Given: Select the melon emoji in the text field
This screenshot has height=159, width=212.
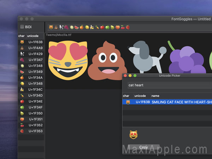Looking at the screenshot, I should [x=72, y=27].
